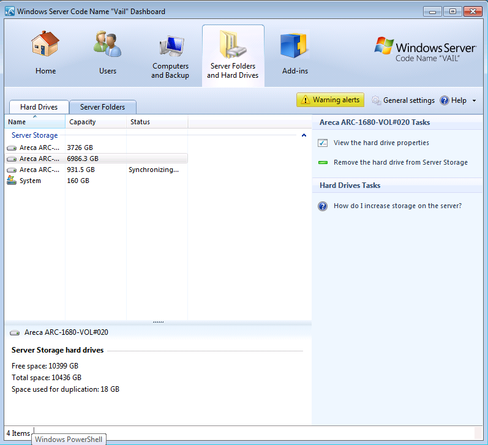The width and height of the screenshot is (488, 445).
Task: Click the Total space: 10436 GB text
Action: tap(47, 378)
